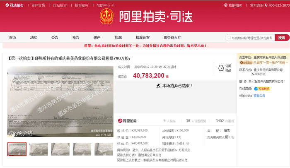290x168 pixels.
Task: Open 珍品拍卖 in the top bar
Action: [60, 5]
